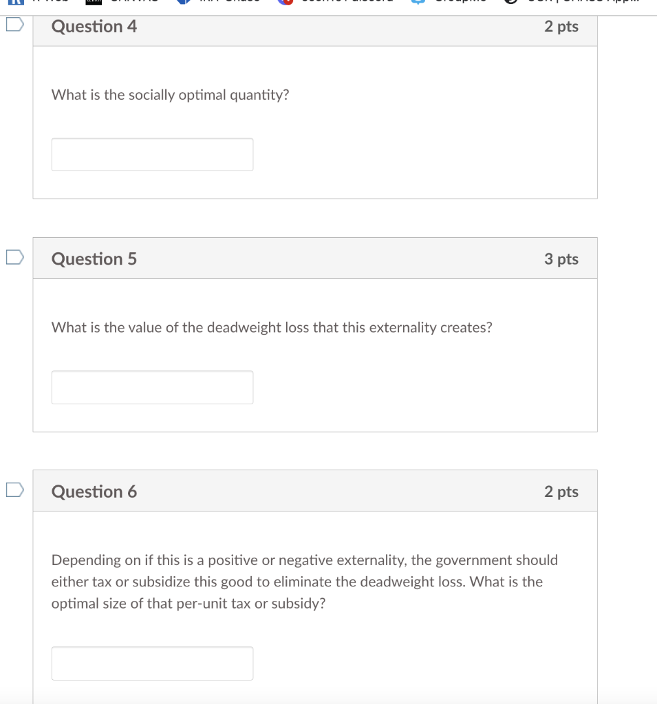Click the 2 pts label on Question 6
The height and width of the screenshot is (704, 657).
coord(563,492)
